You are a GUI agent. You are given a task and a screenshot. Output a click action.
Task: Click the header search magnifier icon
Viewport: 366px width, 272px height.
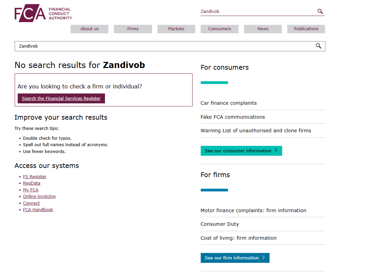point(320,11)
